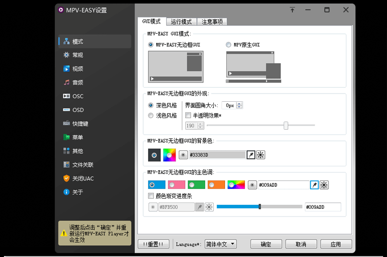The height and width of the screenshot is (257, 387).
Task: Open the 常规 gear settings section
Action: (95, 55)
